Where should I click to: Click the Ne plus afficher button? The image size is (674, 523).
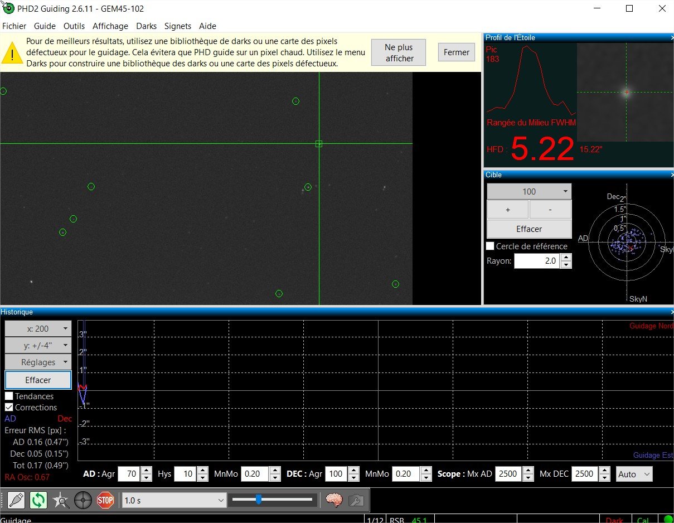tap(399, 52)
